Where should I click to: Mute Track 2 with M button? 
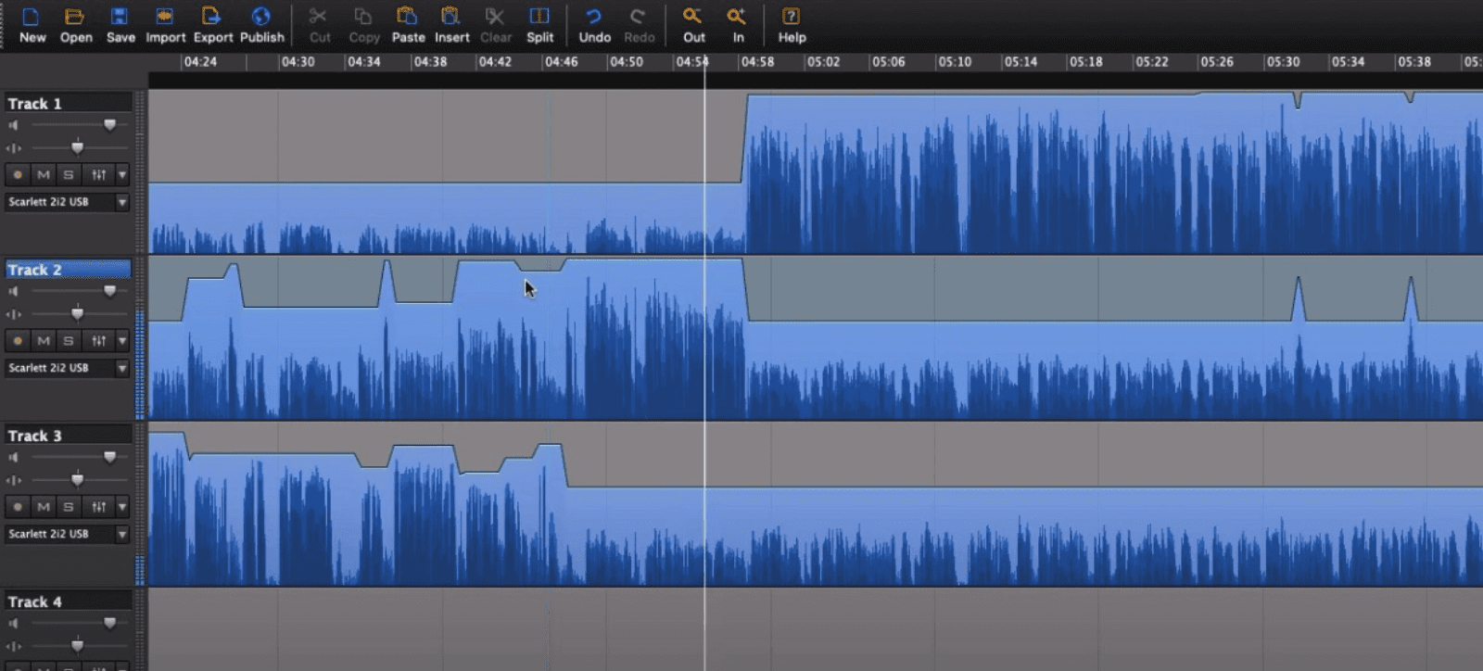(x=43, y=340)
